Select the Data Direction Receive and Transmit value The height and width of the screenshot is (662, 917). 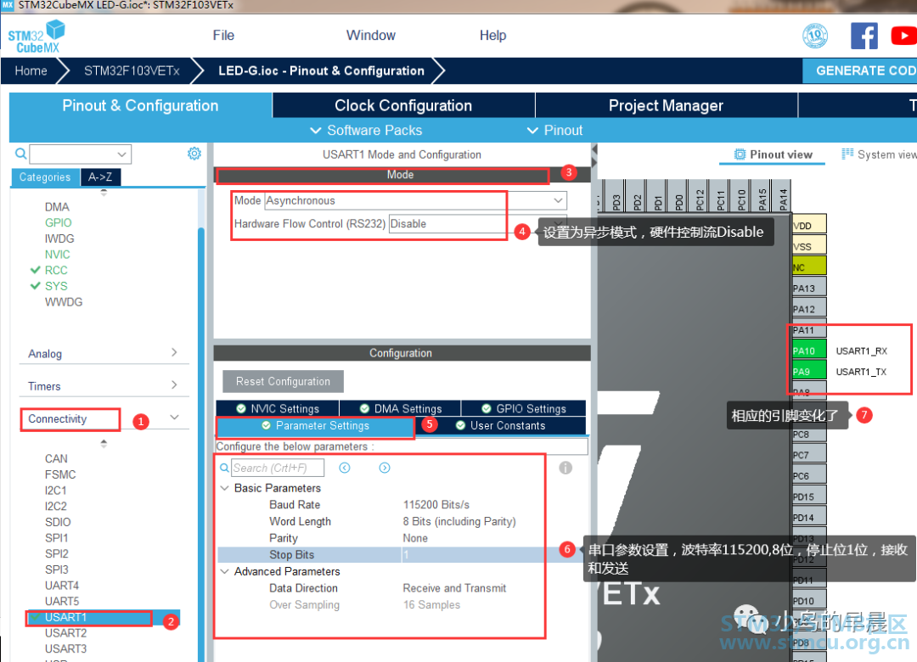coord(454,587)
